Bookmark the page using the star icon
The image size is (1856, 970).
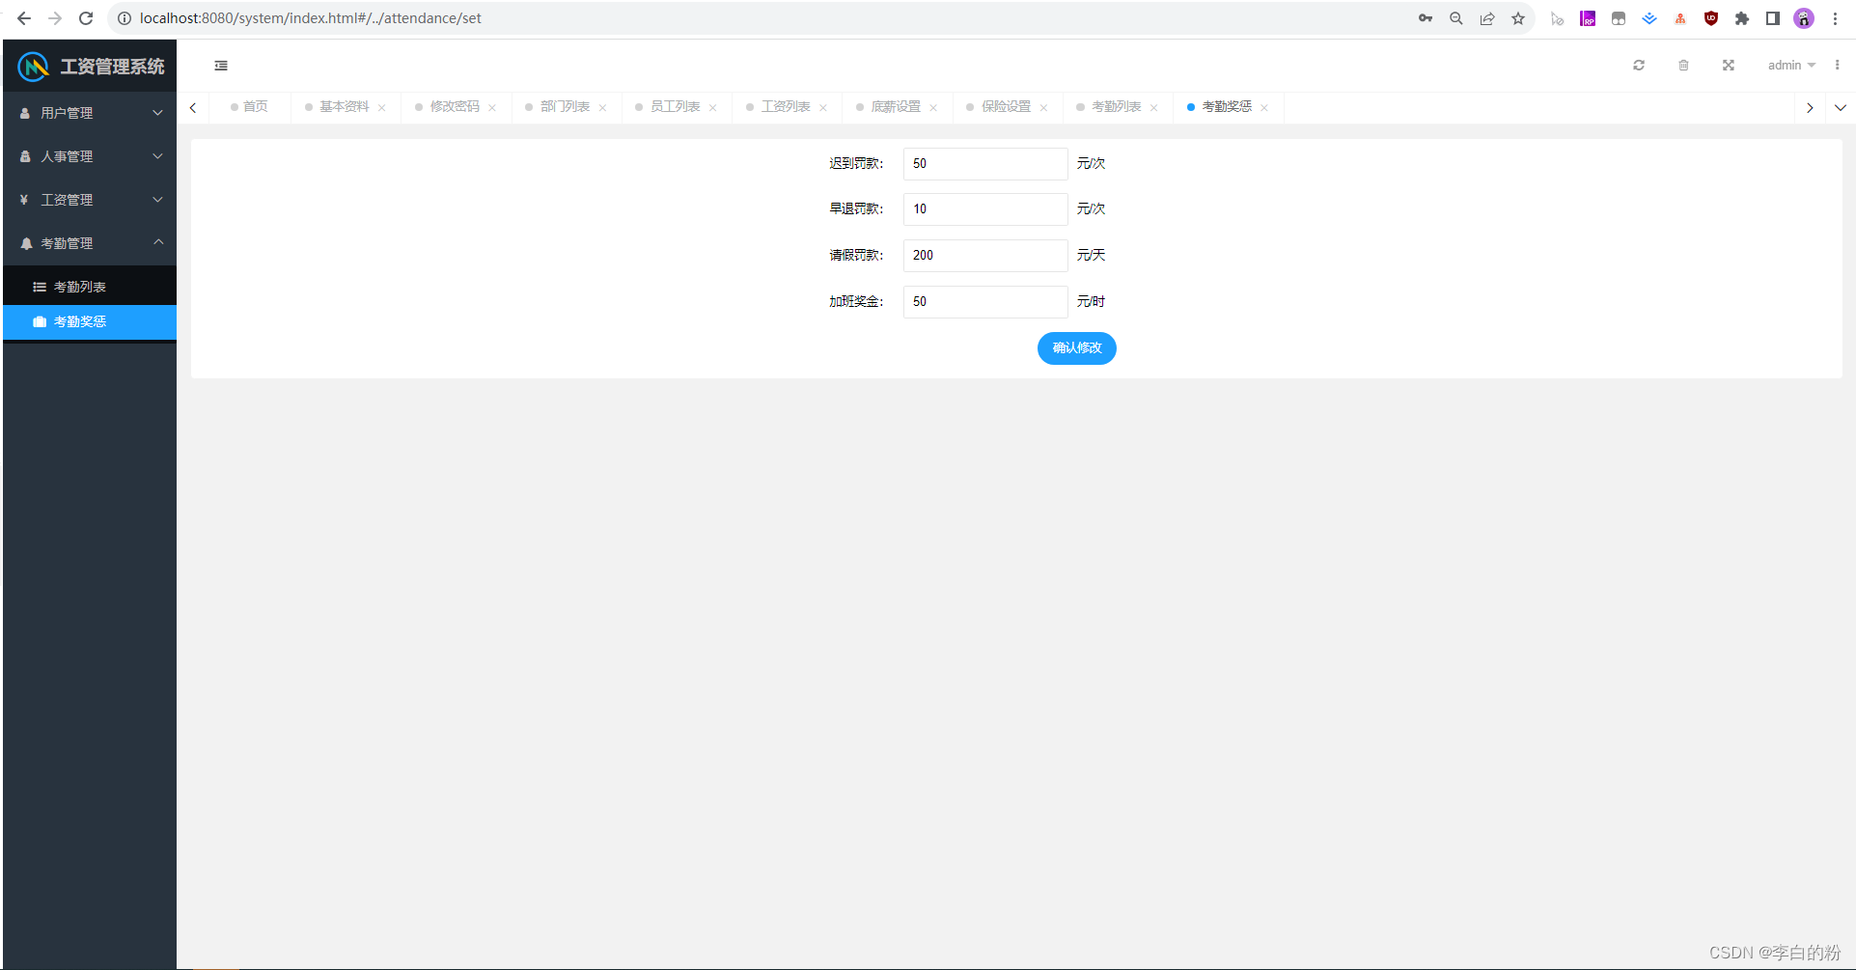1518,18
